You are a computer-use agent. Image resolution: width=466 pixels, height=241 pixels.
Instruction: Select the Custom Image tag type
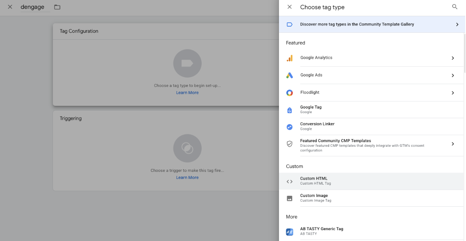click(x=371, y=198)
